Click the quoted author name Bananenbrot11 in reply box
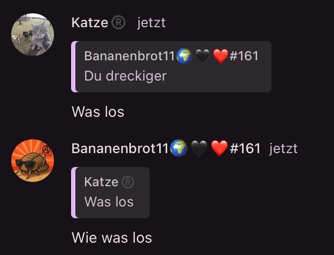Image resolution: width=334 pixels, height=255 pixels. coord(130,56)
